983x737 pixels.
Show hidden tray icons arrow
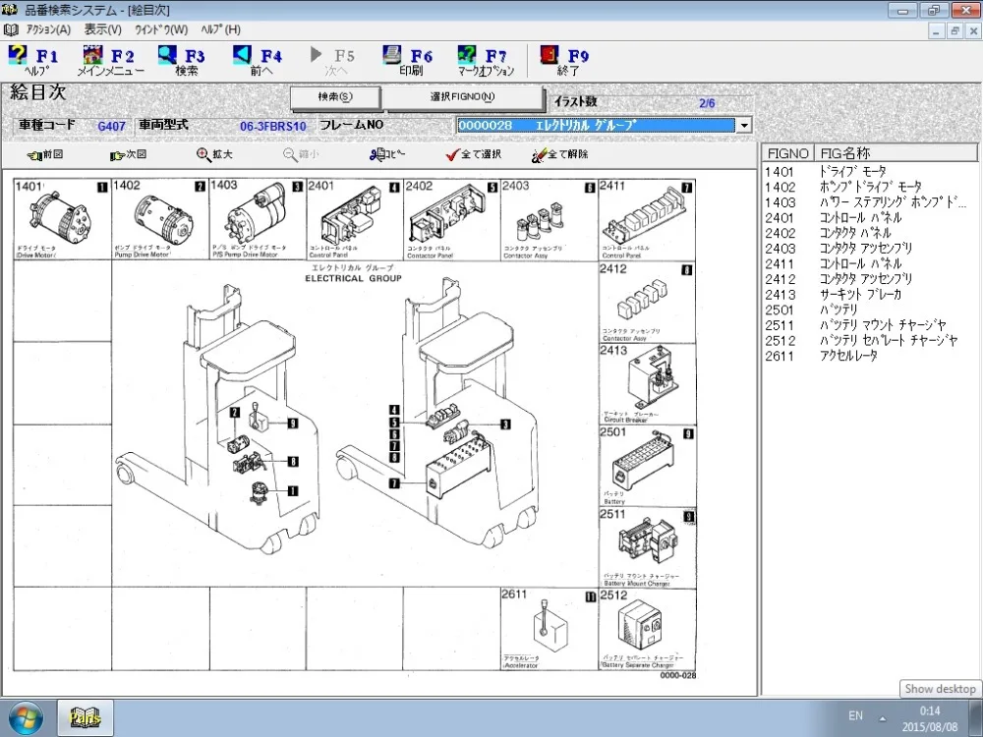tap(883, 718)
